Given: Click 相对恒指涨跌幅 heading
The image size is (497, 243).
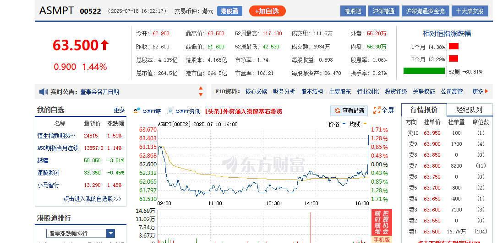Looking at the screenshot, I should [447, 33].
